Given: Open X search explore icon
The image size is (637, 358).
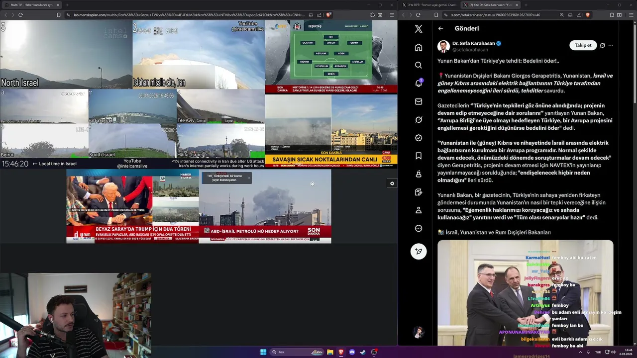Looking at the screenshot, I should [419, 65].
